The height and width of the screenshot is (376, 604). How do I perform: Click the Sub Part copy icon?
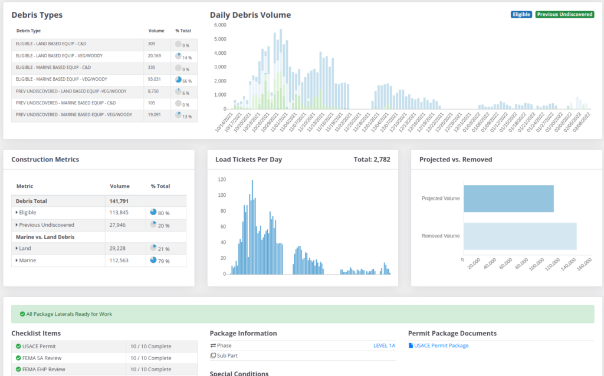213,356
